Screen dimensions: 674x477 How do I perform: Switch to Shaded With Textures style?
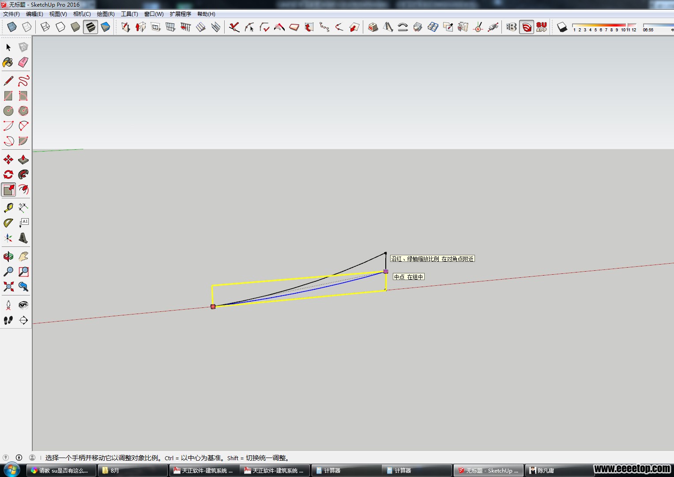click(90, 27)
